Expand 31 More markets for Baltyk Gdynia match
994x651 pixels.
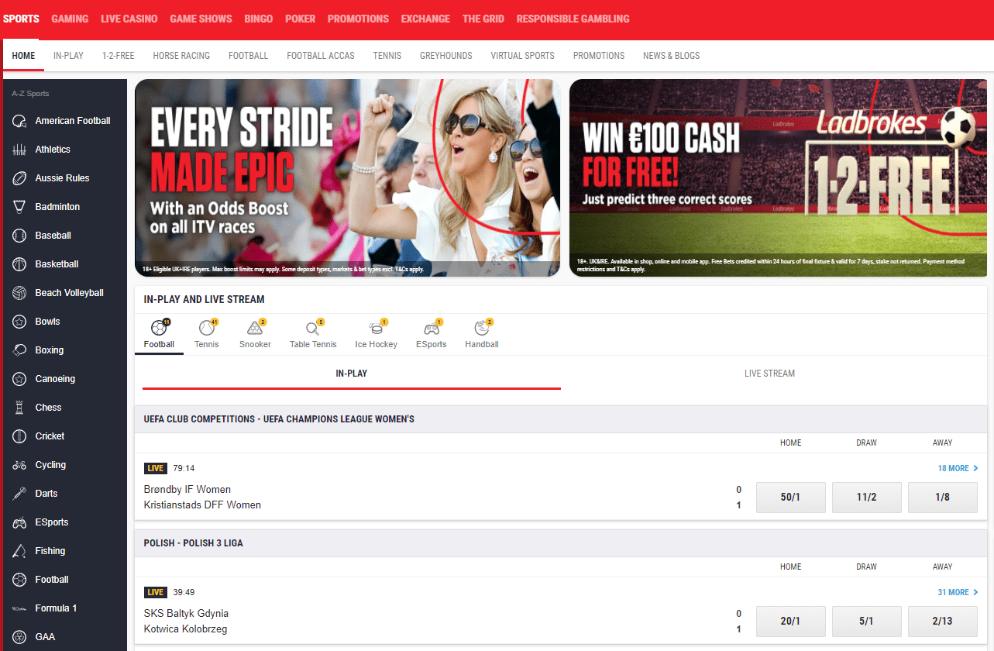click(x=958, y=592)
